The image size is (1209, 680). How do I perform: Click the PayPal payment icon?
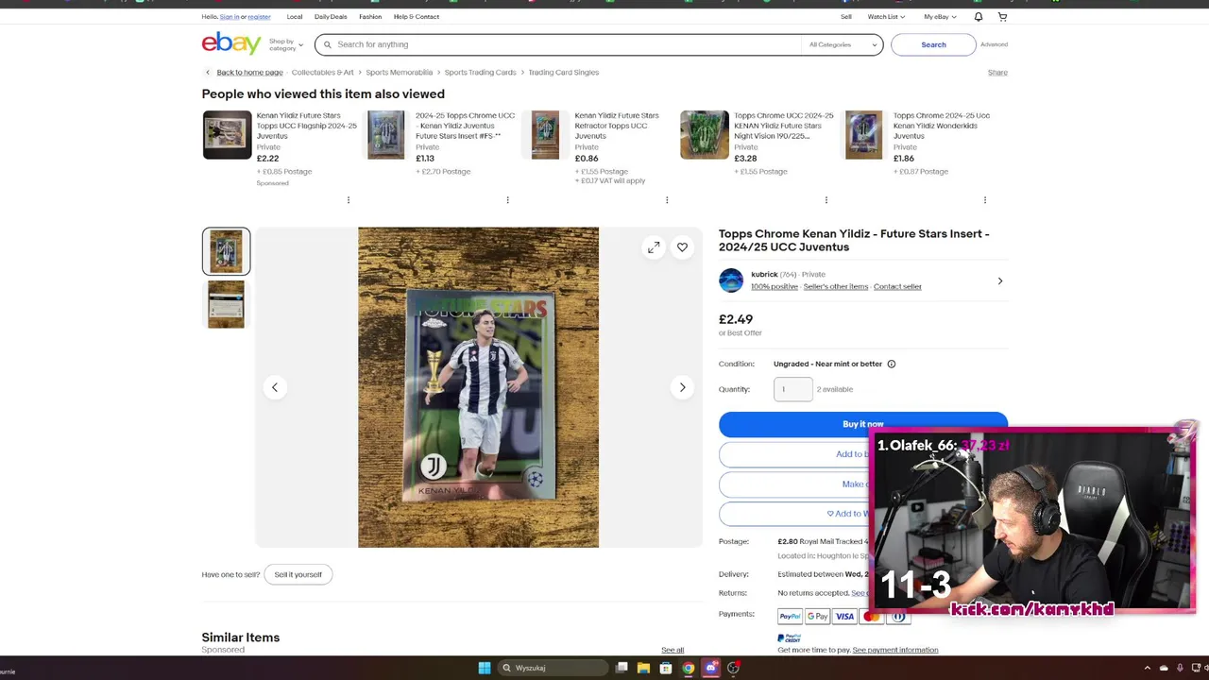790,617
